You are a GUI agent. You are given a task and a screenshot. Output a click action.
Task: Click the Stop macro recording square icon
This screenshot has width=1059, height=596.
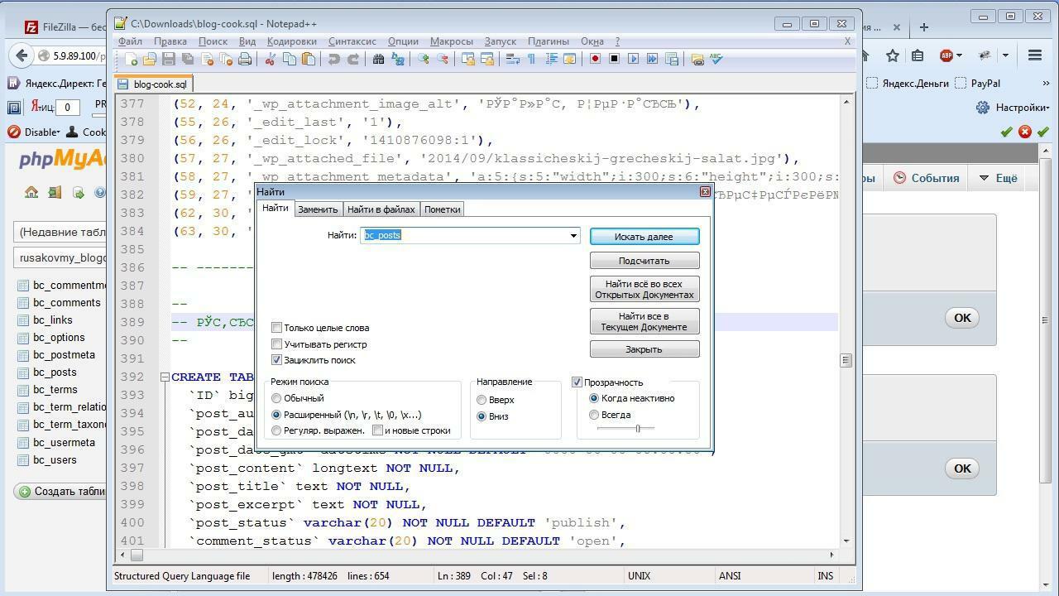click(x=615, y=59)
